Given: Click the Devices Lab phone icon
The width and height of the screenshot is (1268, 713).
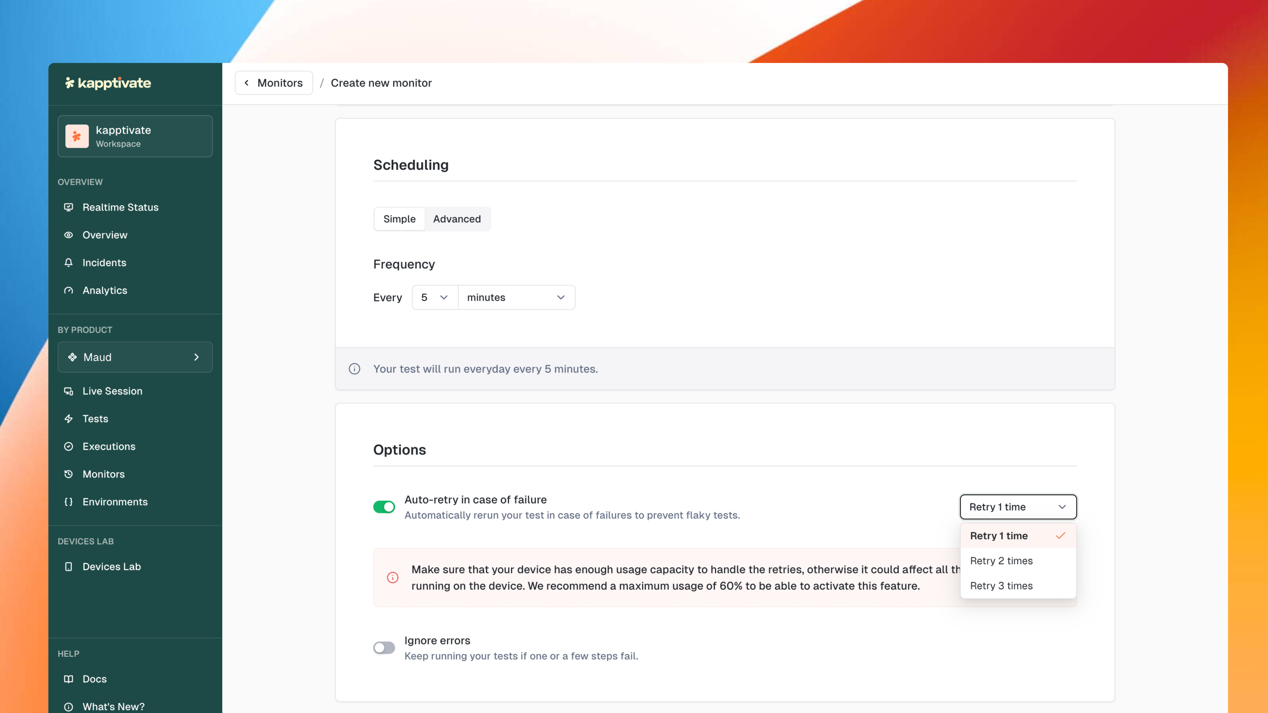Looking at the screenshot, I should point(68,566).
